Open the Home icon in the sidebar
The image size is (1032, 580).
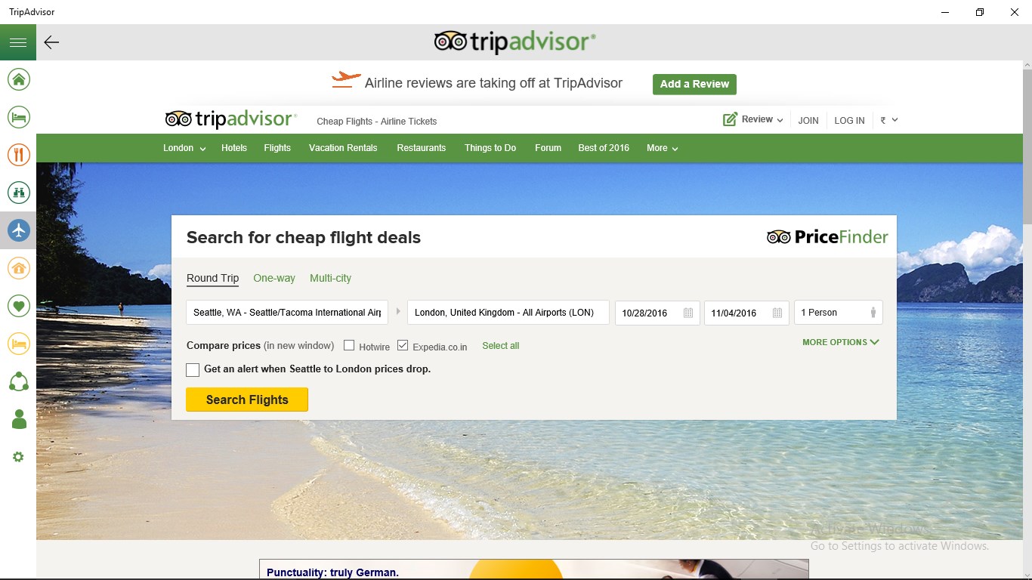(x=19, y=79)
